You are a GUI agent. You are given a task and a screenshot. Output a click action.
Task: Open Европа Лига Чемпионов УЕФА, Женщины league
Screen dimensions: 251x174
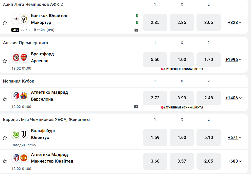click(46, 119)
